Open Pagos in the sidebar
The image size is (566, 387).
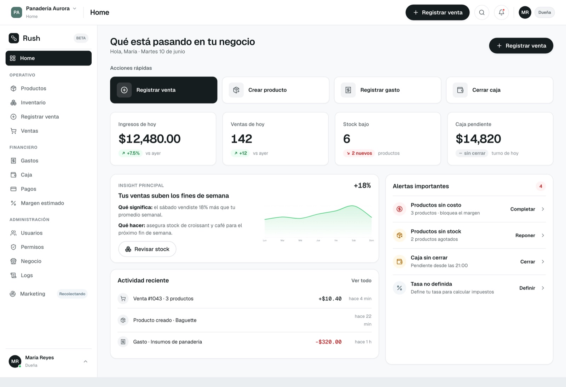[48, 189]
